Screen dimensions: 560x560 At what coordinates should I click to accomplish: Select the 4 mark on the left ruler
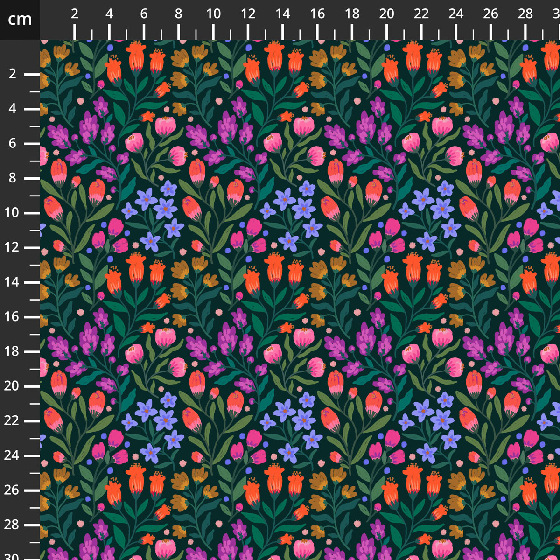point(13,108)
